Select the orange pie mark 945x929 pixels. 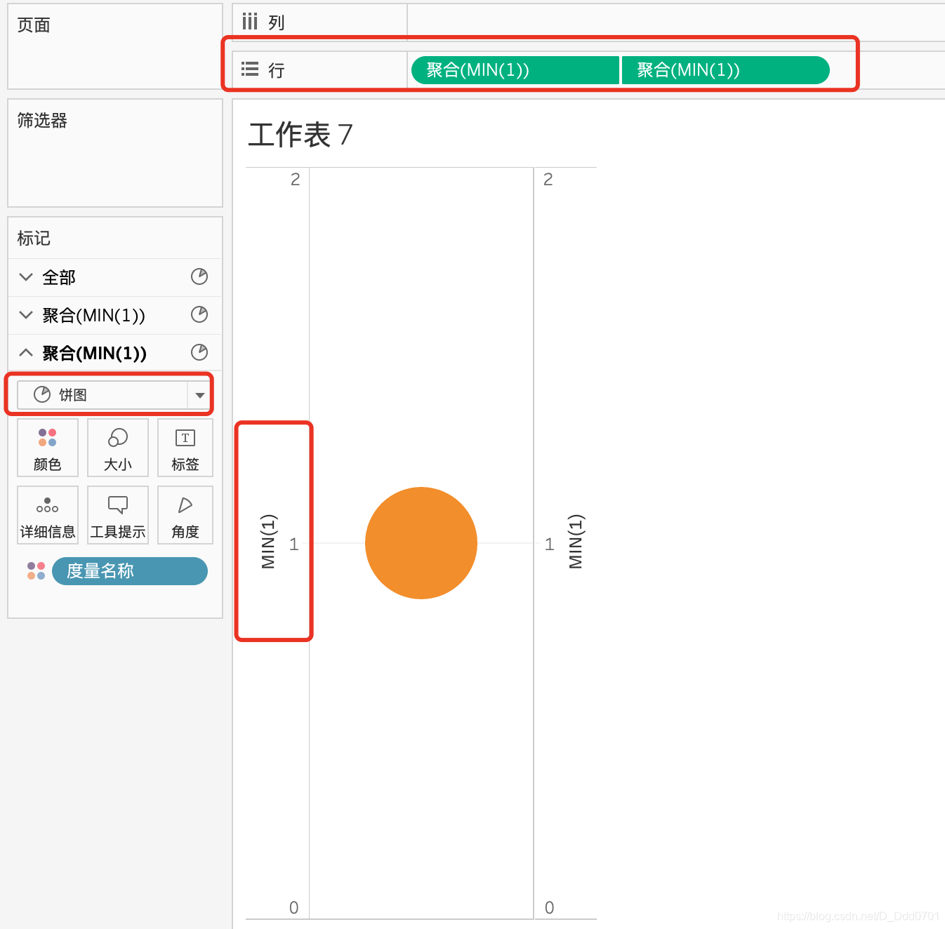[421, 543]
